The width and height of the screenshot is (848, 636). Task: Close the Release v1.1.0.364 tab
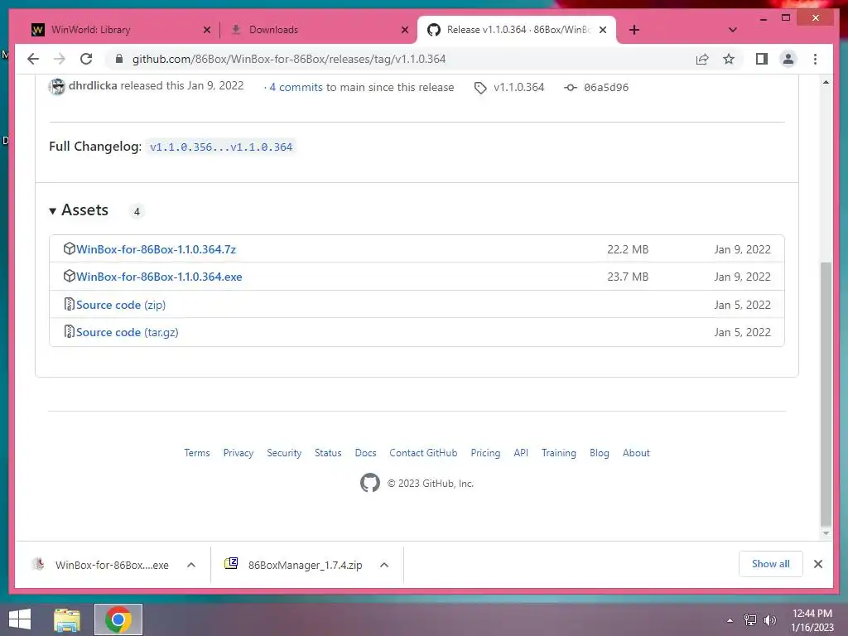[x=603, y=30]
